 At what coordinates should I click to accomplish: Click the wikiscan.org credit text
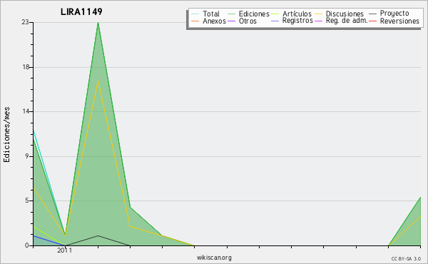pos(214,258)
